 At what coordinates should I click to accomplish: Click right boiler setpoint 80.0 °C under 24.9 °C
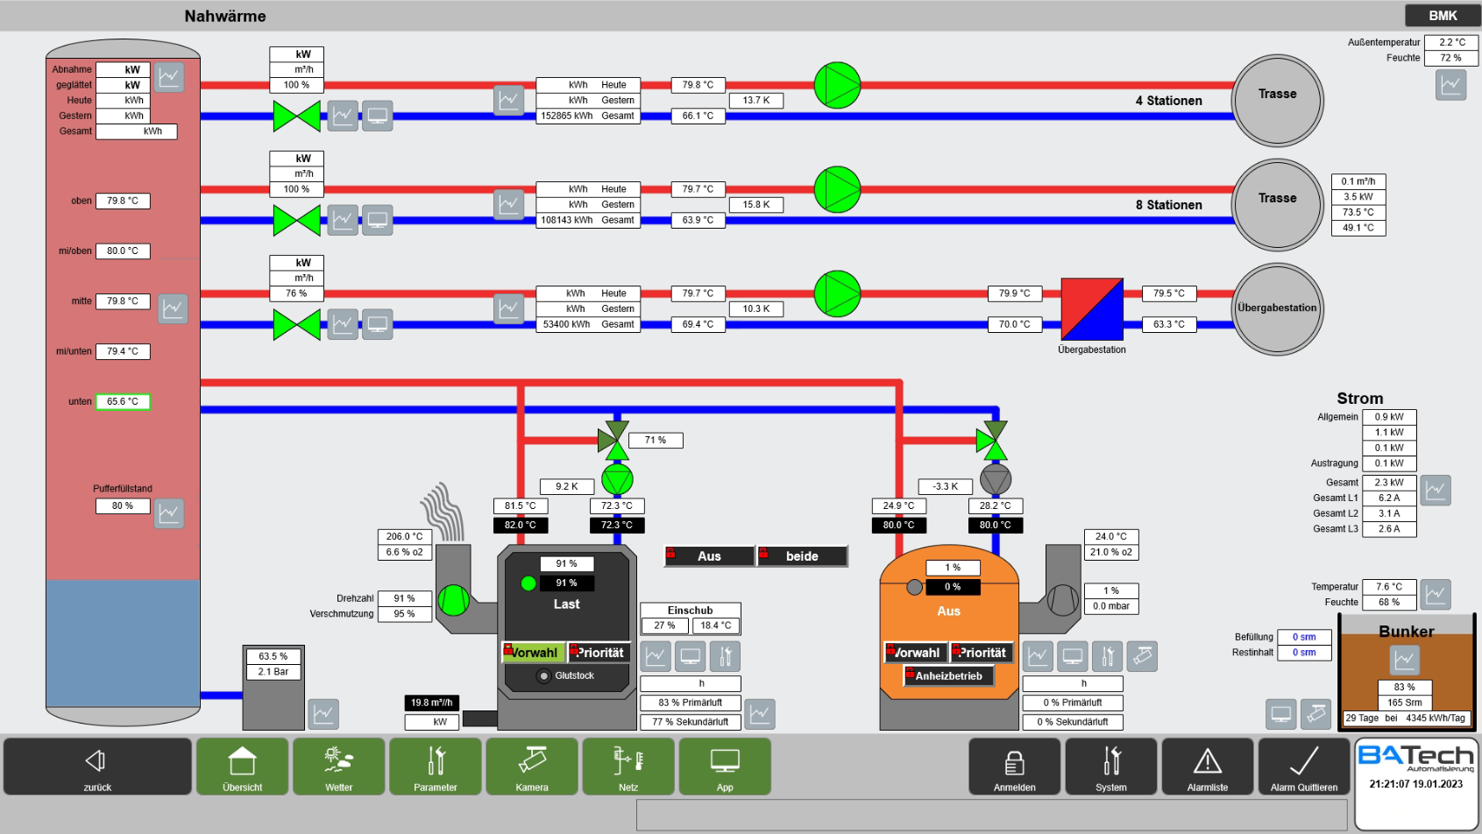(x=898, y=525)
